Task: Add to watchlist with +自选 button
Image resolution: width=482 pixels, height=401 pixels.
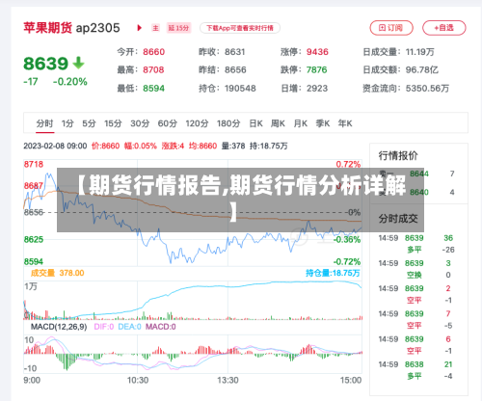Action: pos(444,28)
